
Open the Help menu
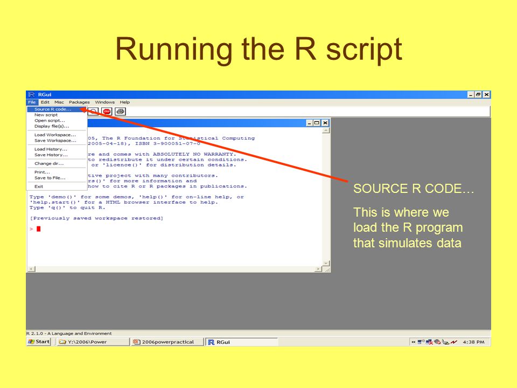(x=124, y=102)
